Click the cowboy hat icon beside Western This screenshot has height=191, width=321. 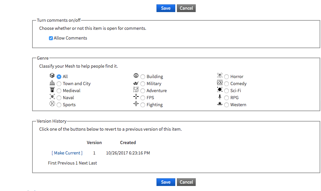pyautogui.click(x=220, y=104)
